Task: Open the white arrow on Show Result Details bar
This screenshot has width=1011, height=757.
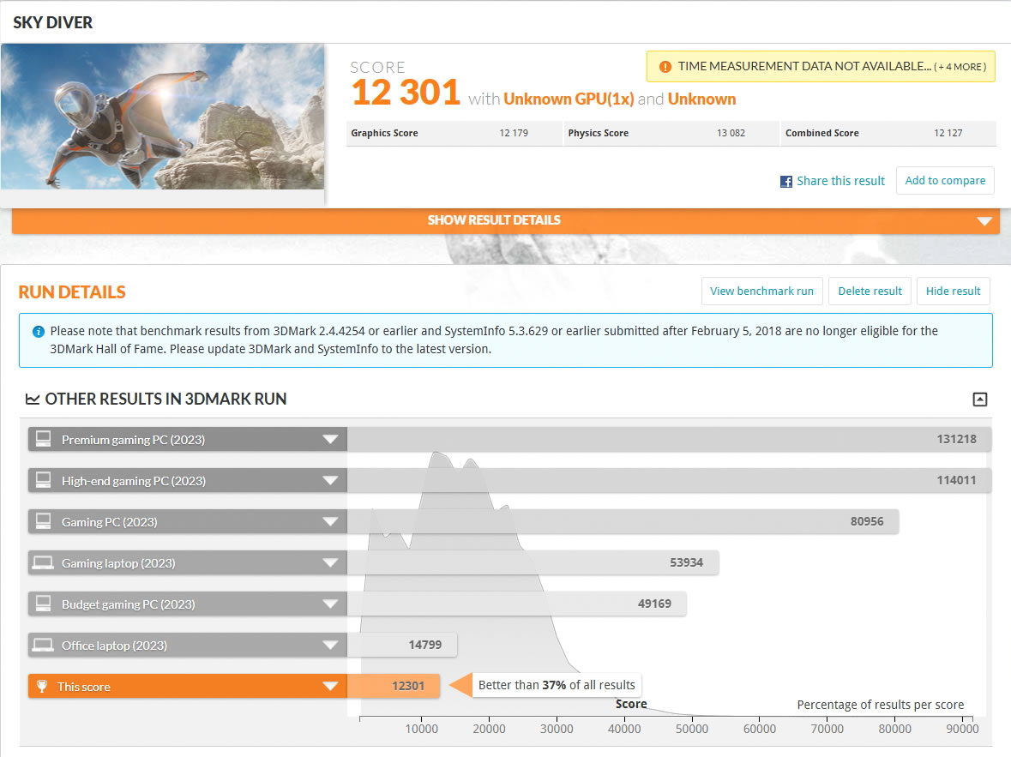Action: (984, 221)
